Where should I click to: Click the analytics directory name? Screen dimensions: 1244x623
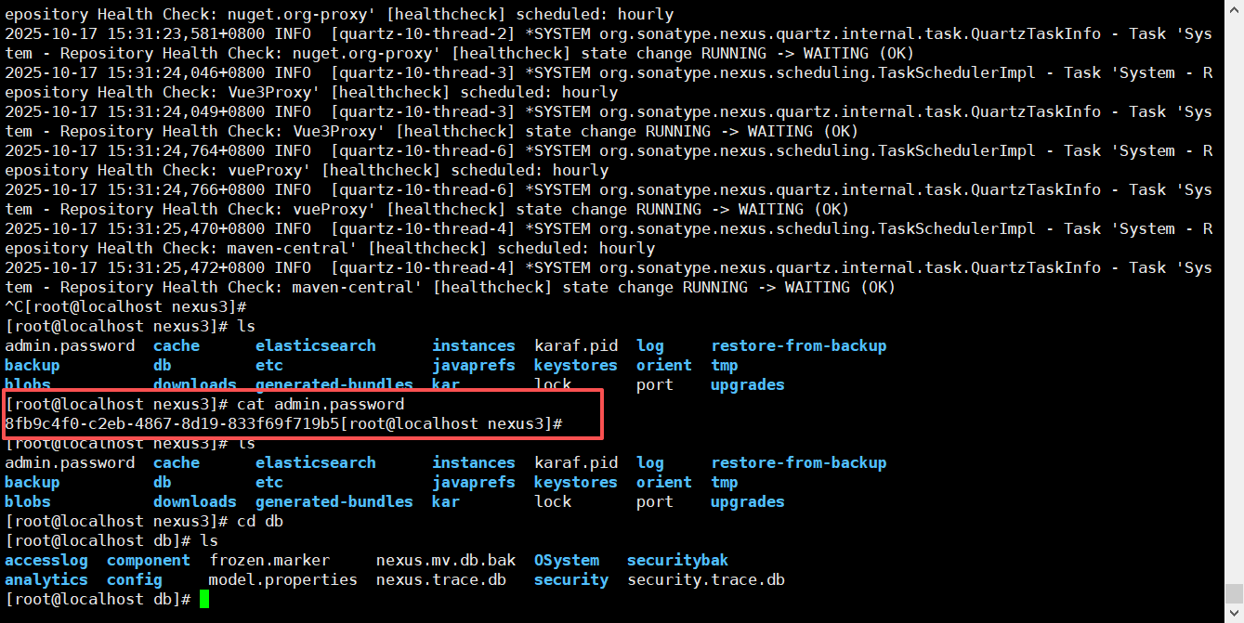[46, 580]
